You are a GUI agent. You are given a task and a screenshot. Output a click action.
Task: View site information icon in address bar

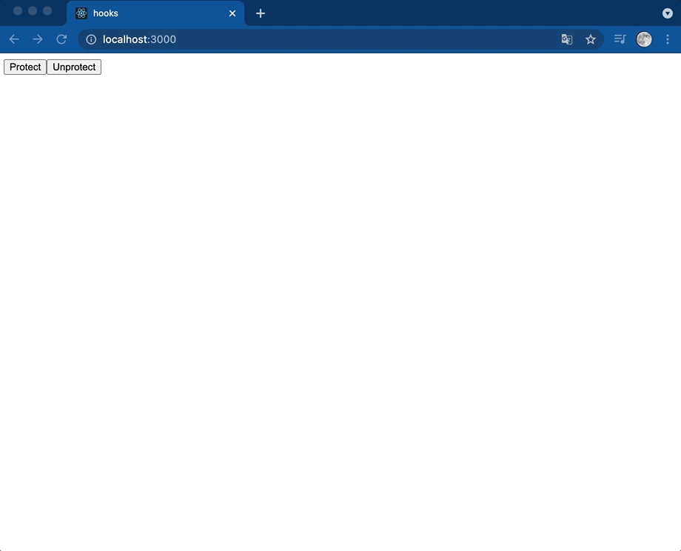(91, 39)
